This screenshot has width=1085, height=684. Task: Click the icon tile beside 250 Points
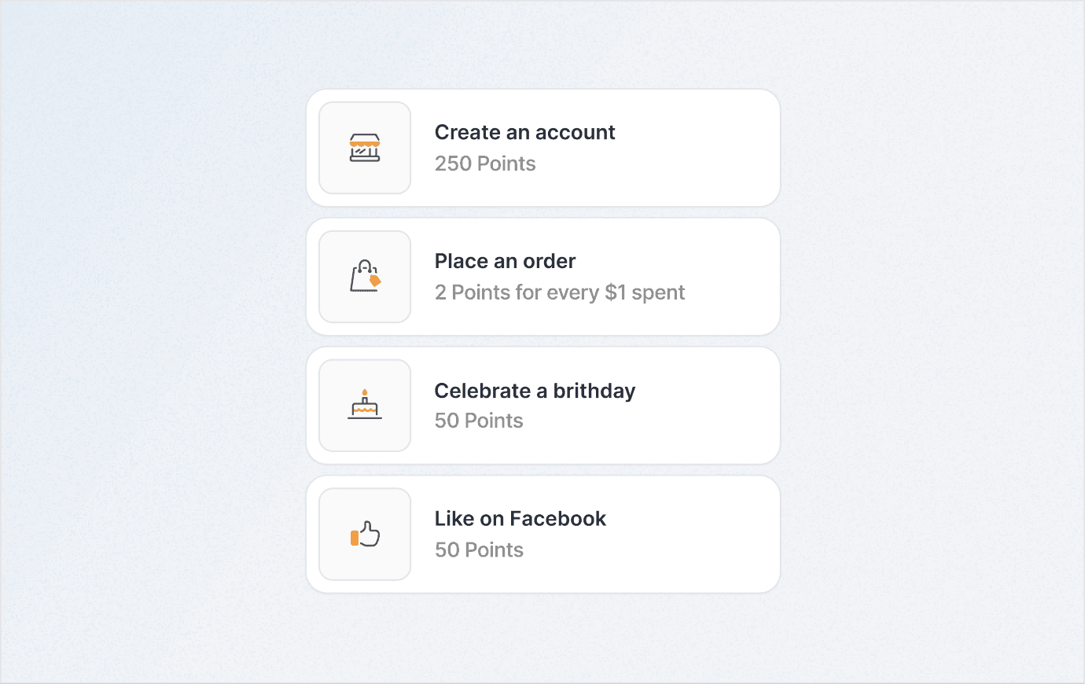[x=365, y=148]
